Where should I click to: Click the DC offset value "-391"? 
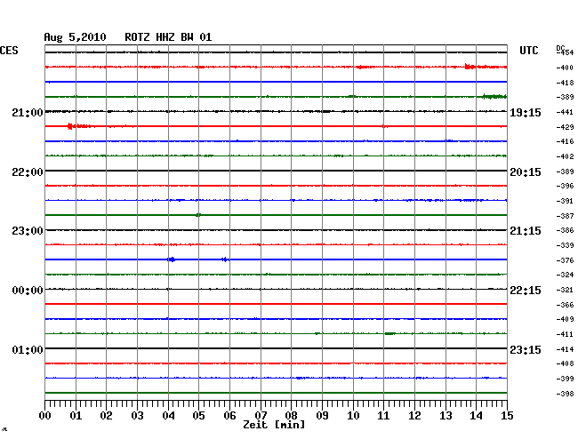point(565,201)
